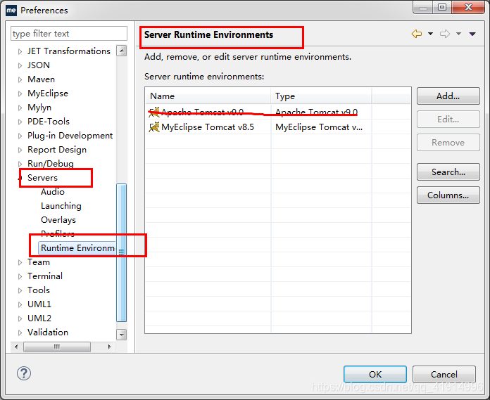Click the Search... button

pos(448,172)
